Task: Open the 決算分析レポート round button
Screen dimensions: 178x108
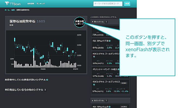Action: point(79,22)
